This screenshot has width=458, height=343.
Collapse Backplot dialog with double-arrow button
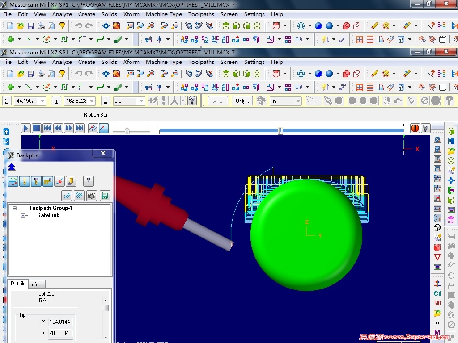coord(12,167)
